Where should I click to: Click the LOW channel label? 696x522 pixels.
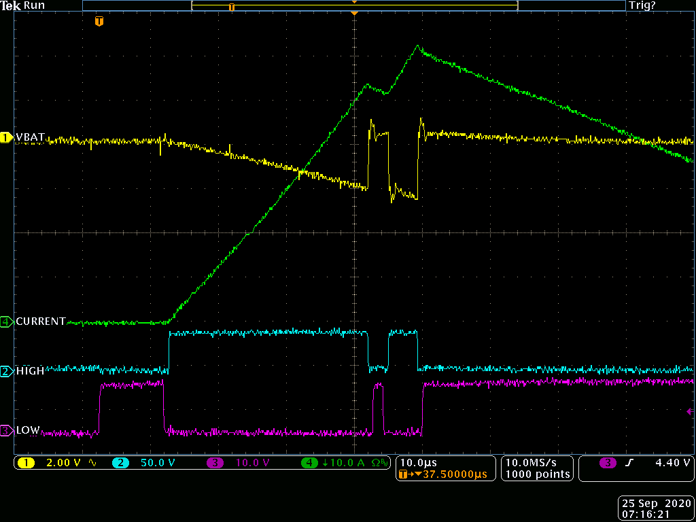pyautogui.click(x=28, y=430)
